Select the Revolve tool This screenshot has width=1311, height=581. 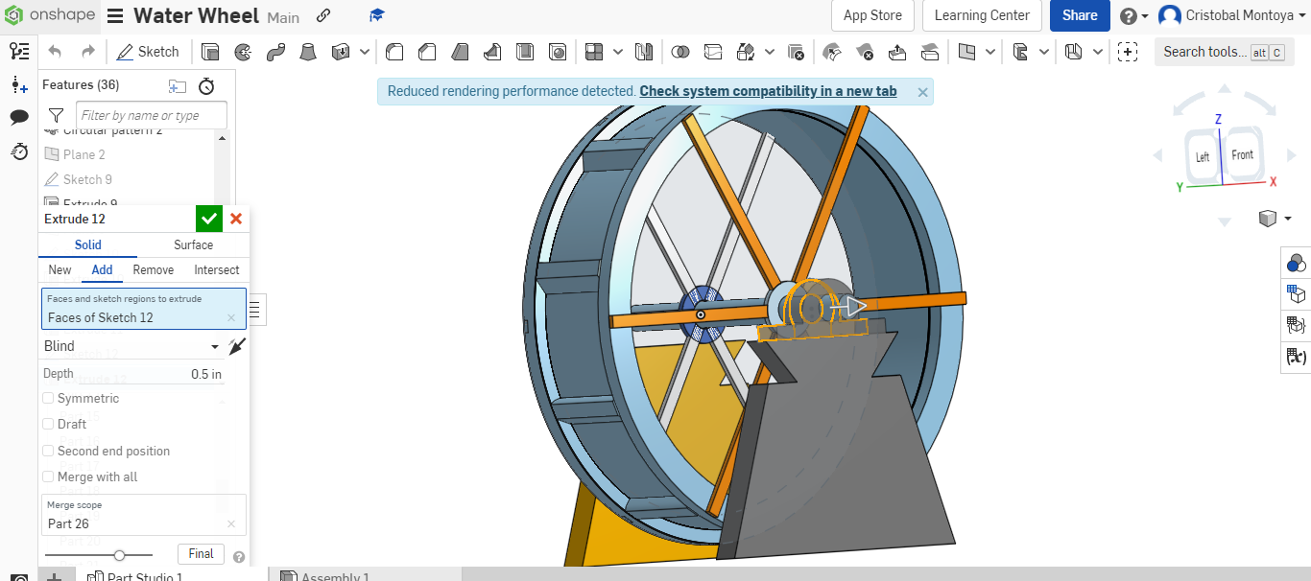tap(243, 52)
